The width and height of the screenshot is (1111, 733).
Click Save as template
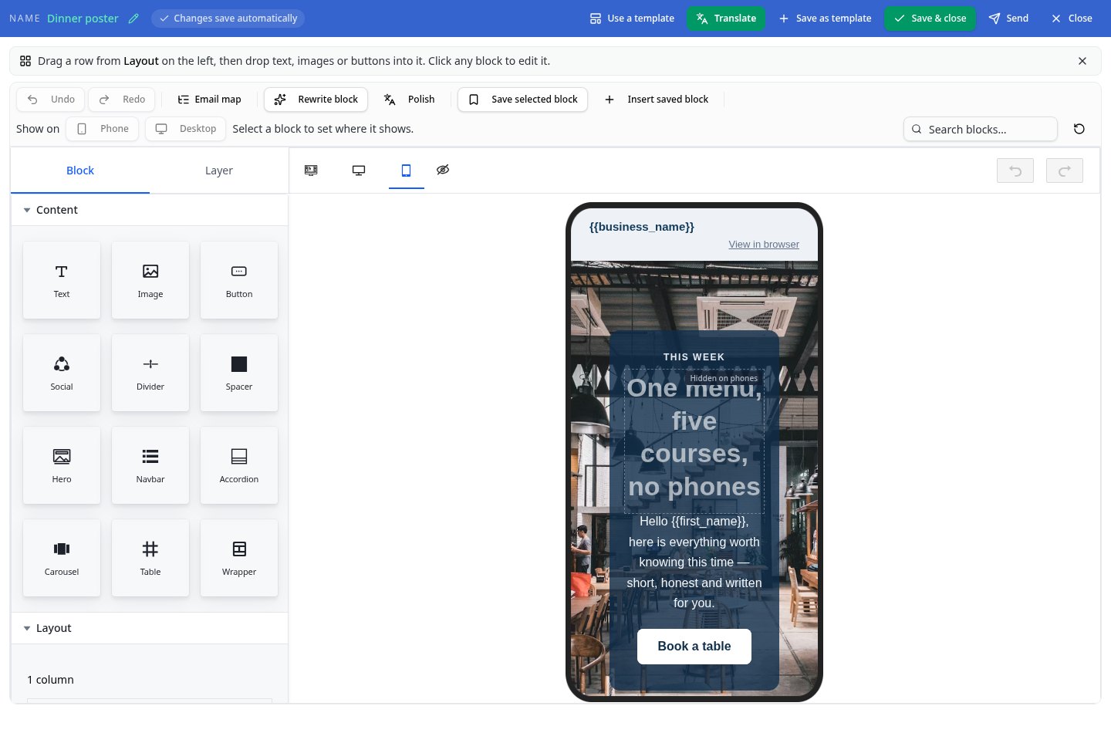[825, 19]
